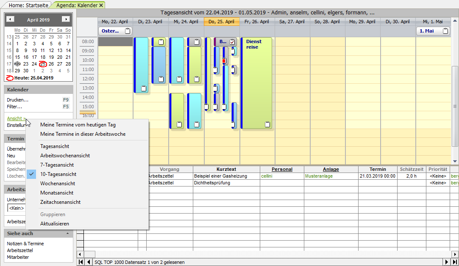Jump to first record in navigator
The width and height of the screenshot is (459, 266).
(81, 262)
